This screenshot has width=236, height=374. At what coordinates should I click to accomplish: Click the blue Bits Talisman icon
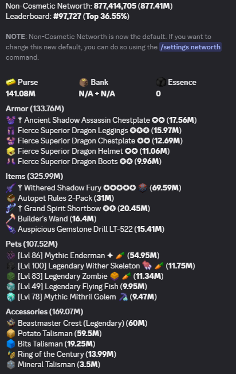coord(11,344)
